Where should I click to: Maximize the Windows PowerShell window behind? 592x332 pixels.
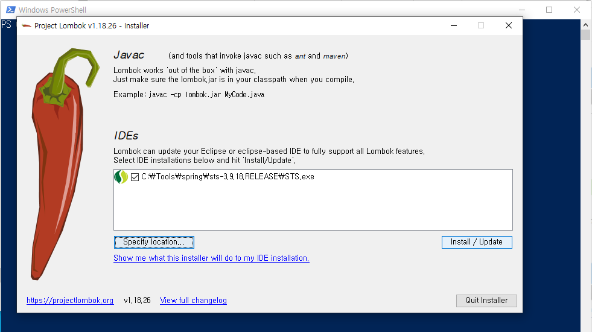click(x=549, y=10)
